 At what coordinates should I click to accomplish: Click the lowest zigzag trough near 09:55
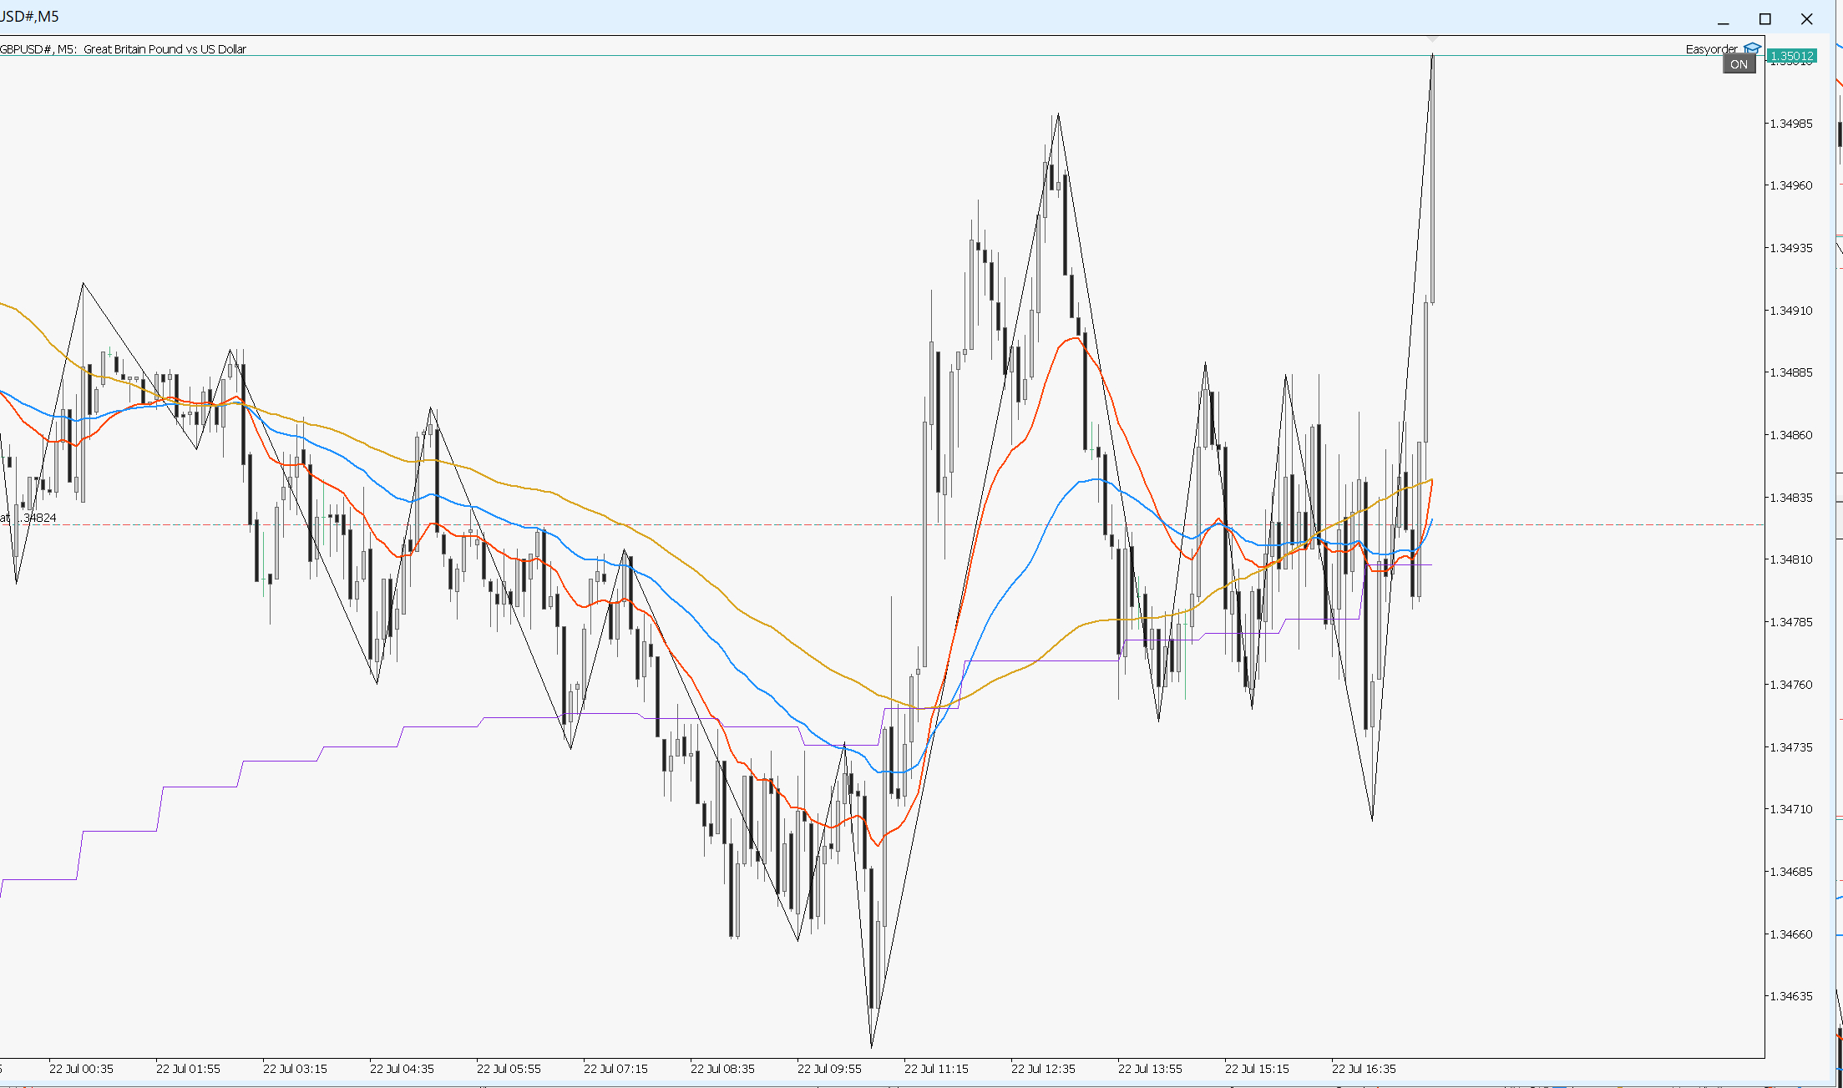pyautogui.click(x=871, y=1046)
